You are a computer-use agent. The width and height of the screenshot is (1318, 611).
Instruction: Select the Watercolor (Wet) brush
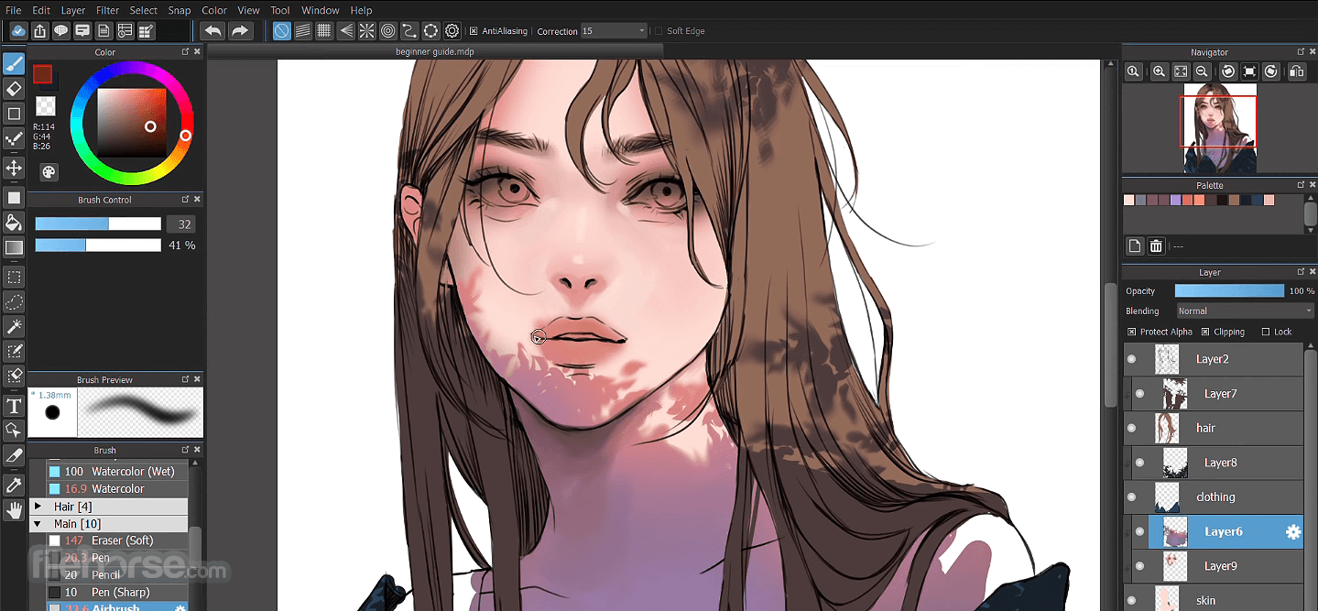[133, 472]
